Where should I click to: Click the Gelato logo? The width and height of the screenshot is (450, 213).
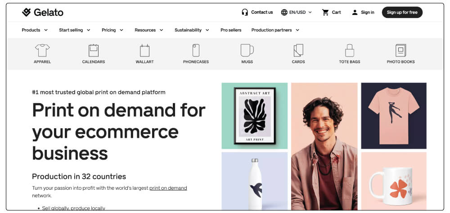point(42,12)
